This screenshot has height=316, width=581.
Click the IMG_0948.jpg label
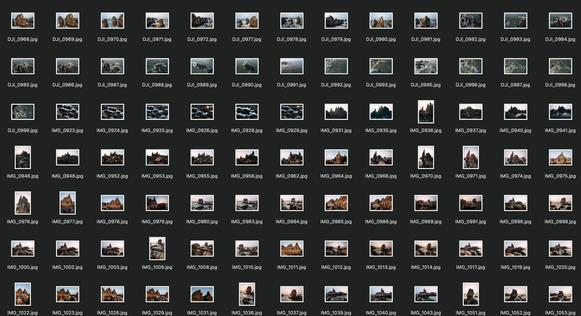[68, 176]
